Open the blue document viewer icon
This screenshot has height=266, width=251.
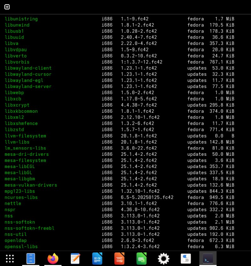pos(30,258)
